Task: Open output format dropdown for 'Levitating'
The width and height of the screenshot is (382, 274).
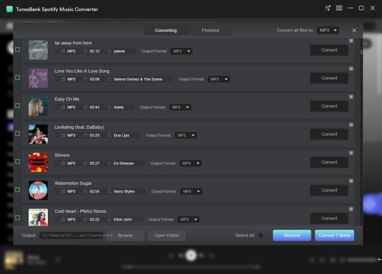Action: click(186, 135)
